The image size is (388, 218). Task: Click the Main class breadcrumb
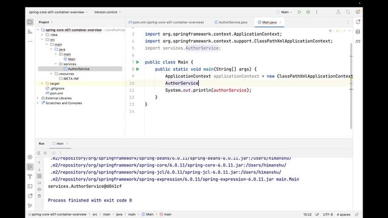(147, 214)
